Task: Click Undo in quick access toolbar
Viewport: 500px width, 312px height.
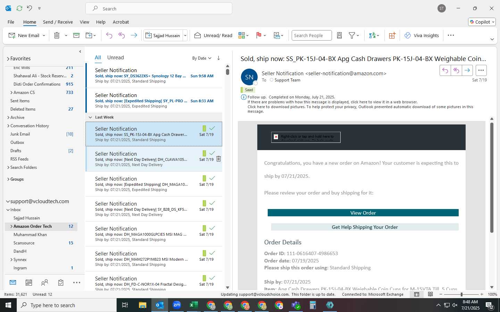Action: pos(30,8)
